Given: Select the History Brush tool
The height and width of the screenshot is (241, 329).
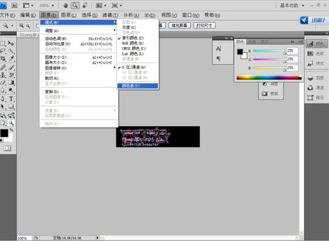Looking at the screenshot, I should point(11,75).
